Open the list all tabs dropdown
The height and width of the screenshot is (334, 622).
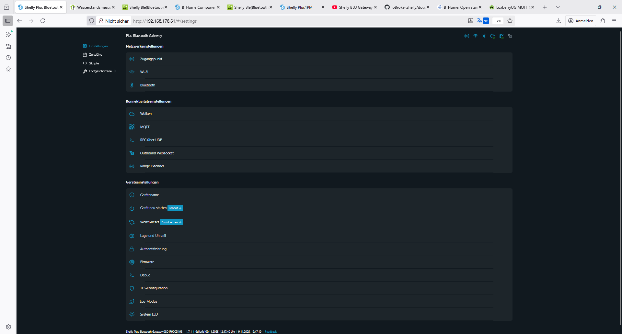click(x=558, y=7)
